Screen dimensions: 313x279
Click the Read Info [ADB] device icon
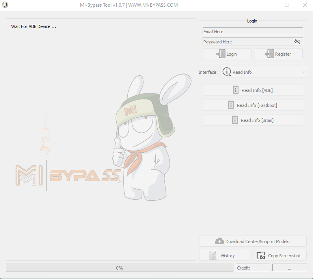pyautogui.click(x=236, y=90)
